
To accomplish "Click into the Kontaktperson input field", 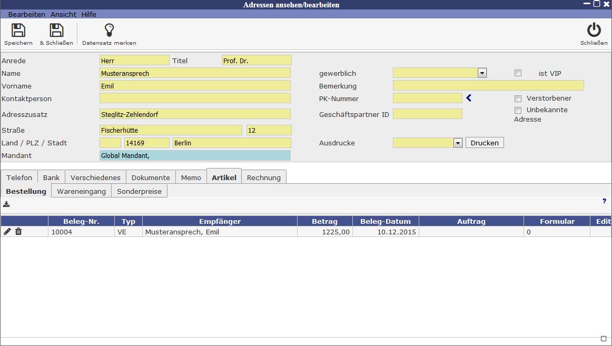I will pos(195,98).
